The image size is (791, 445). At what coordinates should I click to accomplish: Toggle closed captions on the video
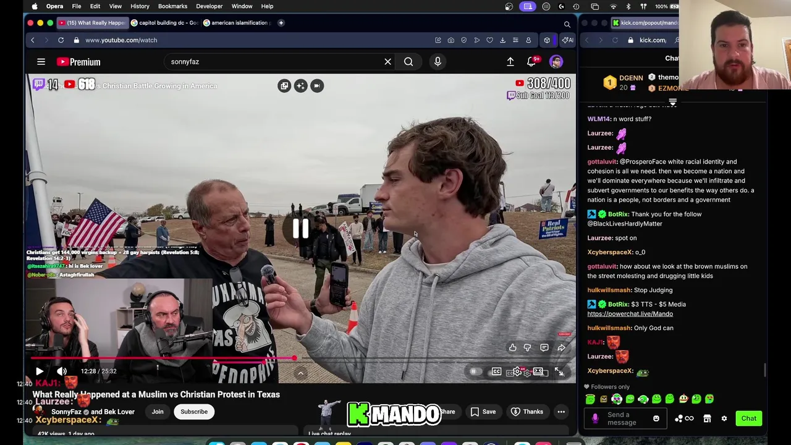tap(496, 372)
